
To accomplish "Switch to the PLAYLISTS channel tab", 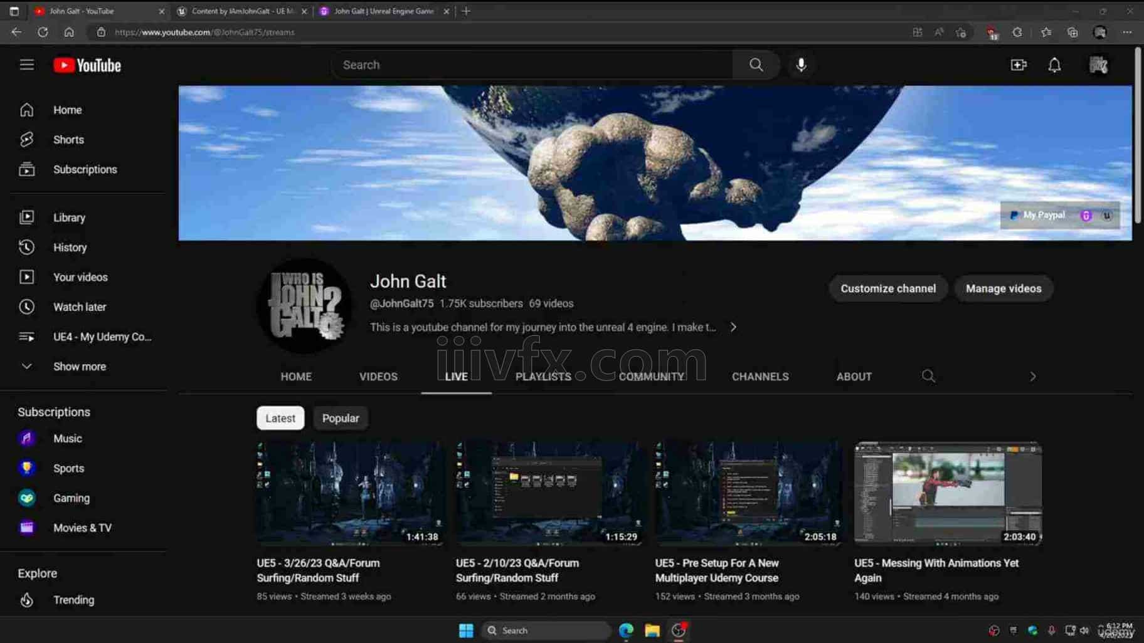I will [x=543, y=376].
